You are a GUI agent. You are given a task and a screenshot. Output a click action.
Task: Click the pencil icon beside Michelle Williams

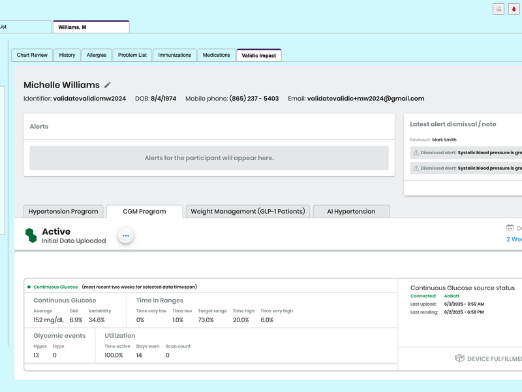click(x=108, y=85)
